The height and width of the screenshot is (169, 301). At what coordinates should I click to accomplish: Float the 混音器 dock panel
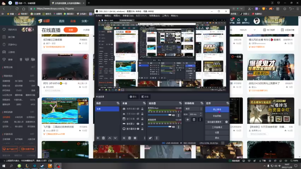coord(180,103)
